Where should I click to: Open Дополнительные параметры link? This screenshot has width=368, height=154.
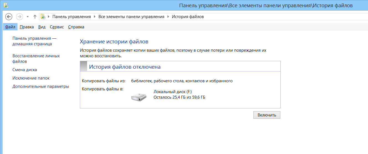[41, 86]
